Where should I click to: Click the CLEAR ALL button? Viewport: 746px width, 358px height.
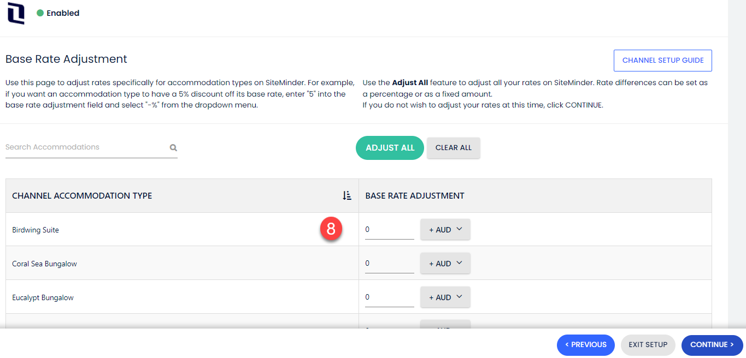pos(453,147)
